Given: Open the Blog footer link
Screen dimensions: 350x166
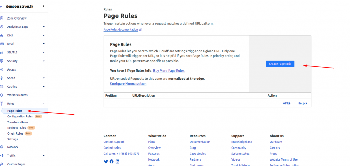Looking at the screenshot, I should tap(193, 148).
